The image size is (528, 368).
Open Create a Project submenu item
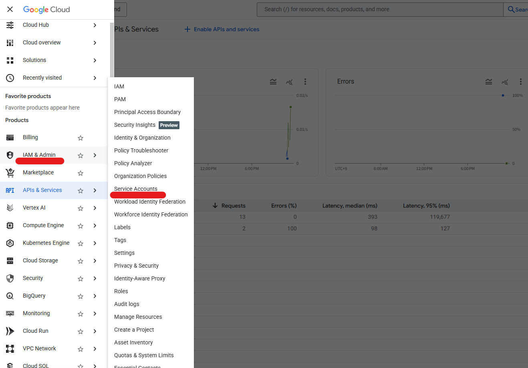(x=134, y=330)
